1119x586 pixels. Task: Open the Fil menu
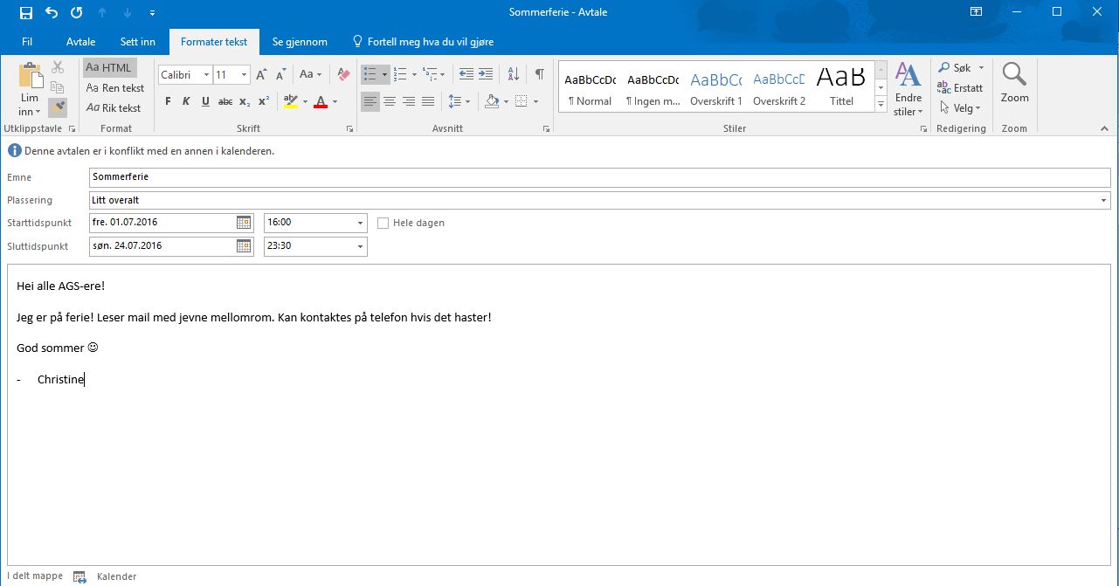point(27,41)
